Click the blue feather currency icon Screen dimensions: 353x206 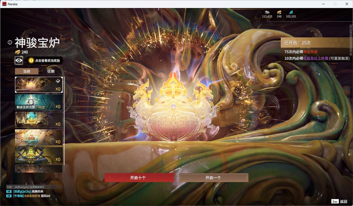pyautogui.click(x=291, y=12)
